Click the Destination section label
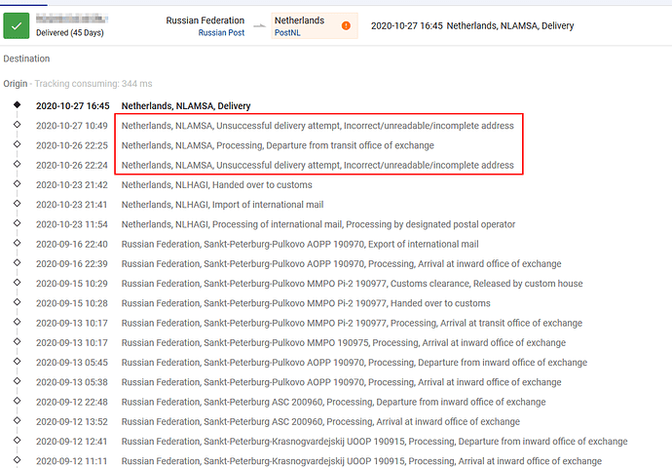672x468 pixels. [26, 58]
